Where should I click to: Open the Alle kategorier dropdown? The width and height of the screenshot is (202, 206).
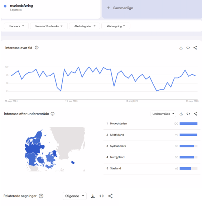pos(85,26)
